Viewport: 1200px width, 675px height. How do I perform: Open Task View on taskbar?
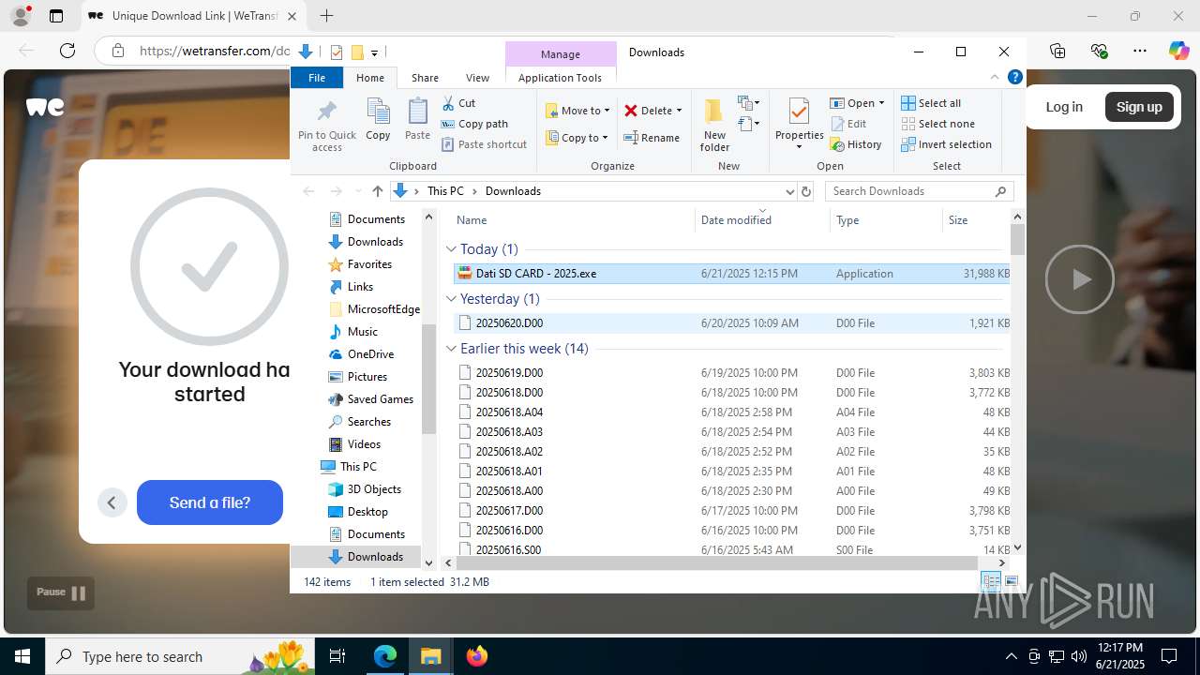[x=337, y=656]
